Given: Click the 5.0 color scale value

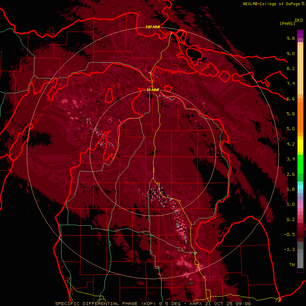Looking at the screenshot, I should point(291,129).
